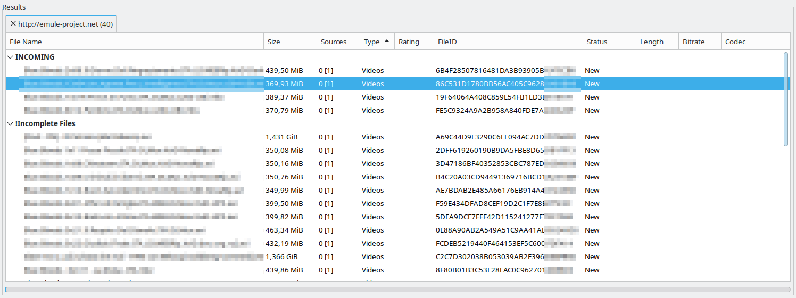Sort by the Type column header
This screenshot has height=298, width=796.
coord(377,42)
